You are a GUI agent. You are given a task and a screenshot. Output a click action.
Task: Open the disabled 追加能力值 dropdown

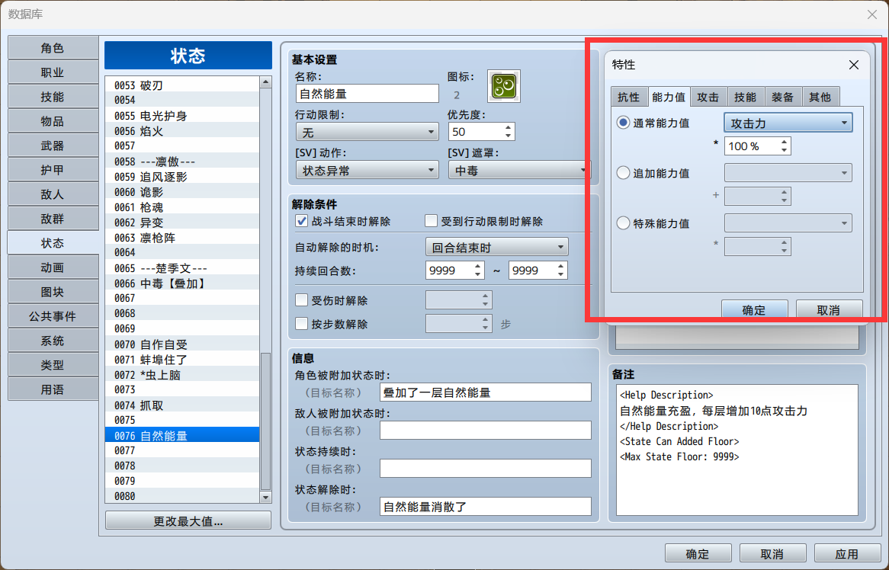[788, 173]
